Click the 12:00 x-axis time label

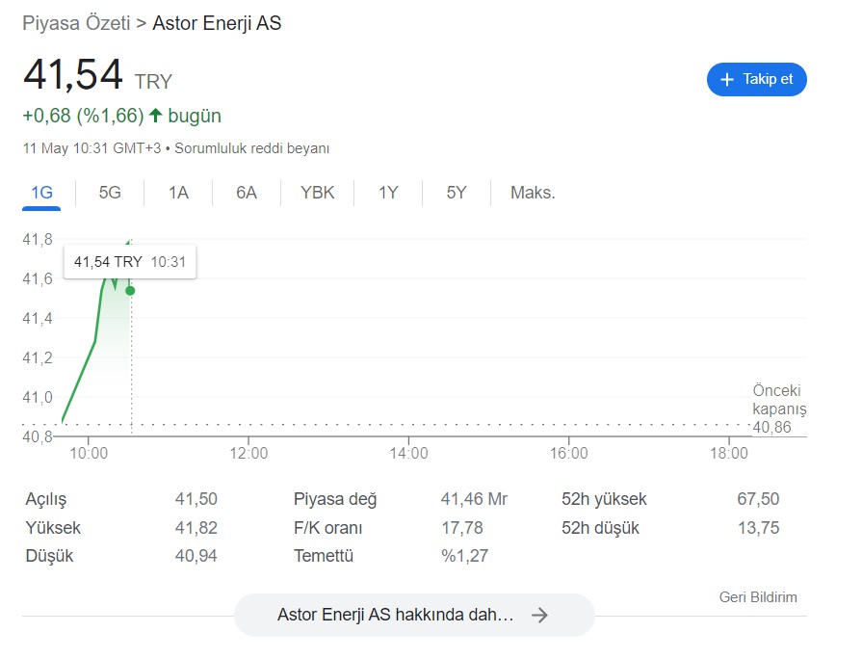pos(248,453)
